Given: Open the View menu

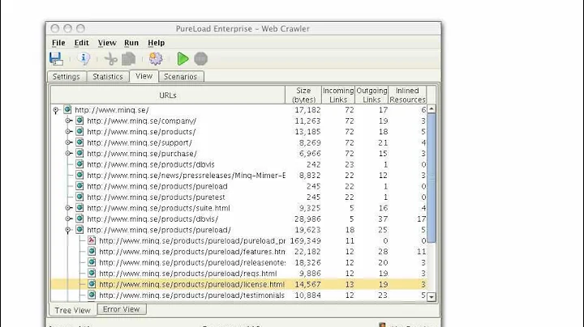Looking at the screenshot, I should (107, 43).
